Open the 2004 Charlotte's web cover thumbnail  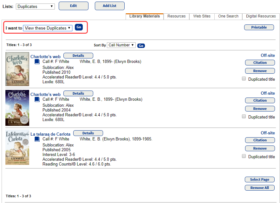[x=17, y=108]
